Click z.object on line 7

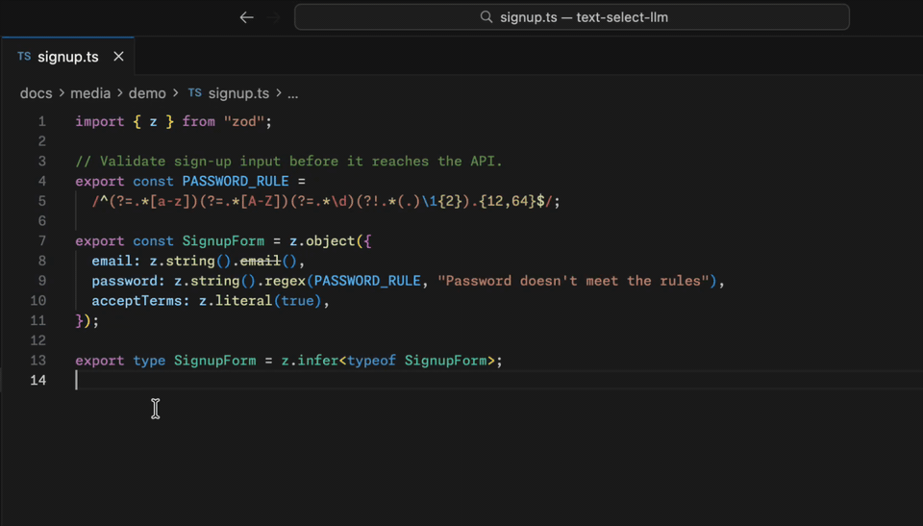coord(322,241)
